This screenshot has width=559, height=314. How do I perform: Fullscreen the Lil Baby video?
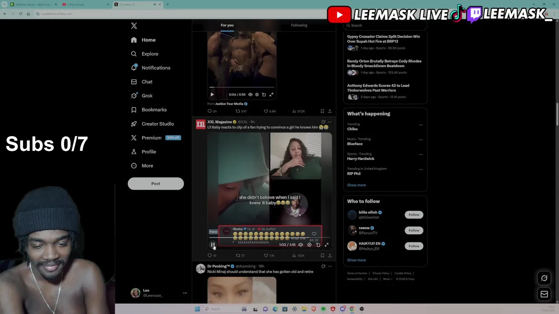[326, 245]
